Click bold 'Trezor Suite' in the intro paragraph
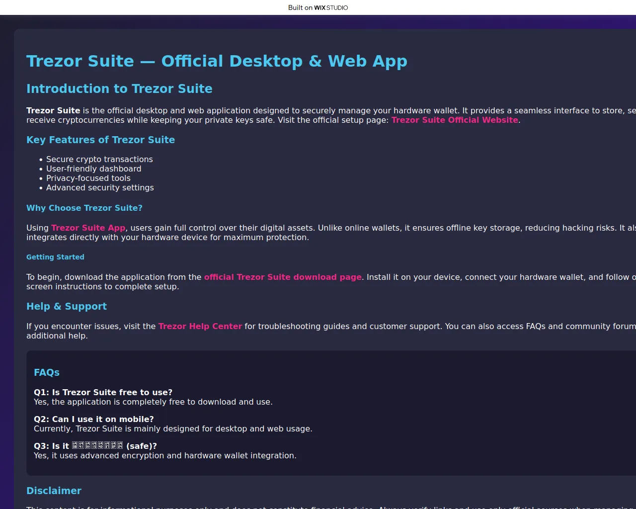The height and width of the screenshot is (509, 636). point(53,110)
